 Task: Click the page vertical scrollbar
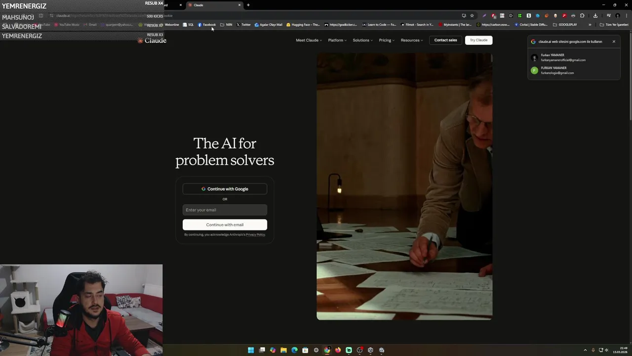[x=630, y=77]
